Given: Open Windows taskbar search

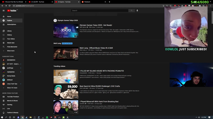Looking at the screenshot, I should pyautogui.click(x=6, y=117).
